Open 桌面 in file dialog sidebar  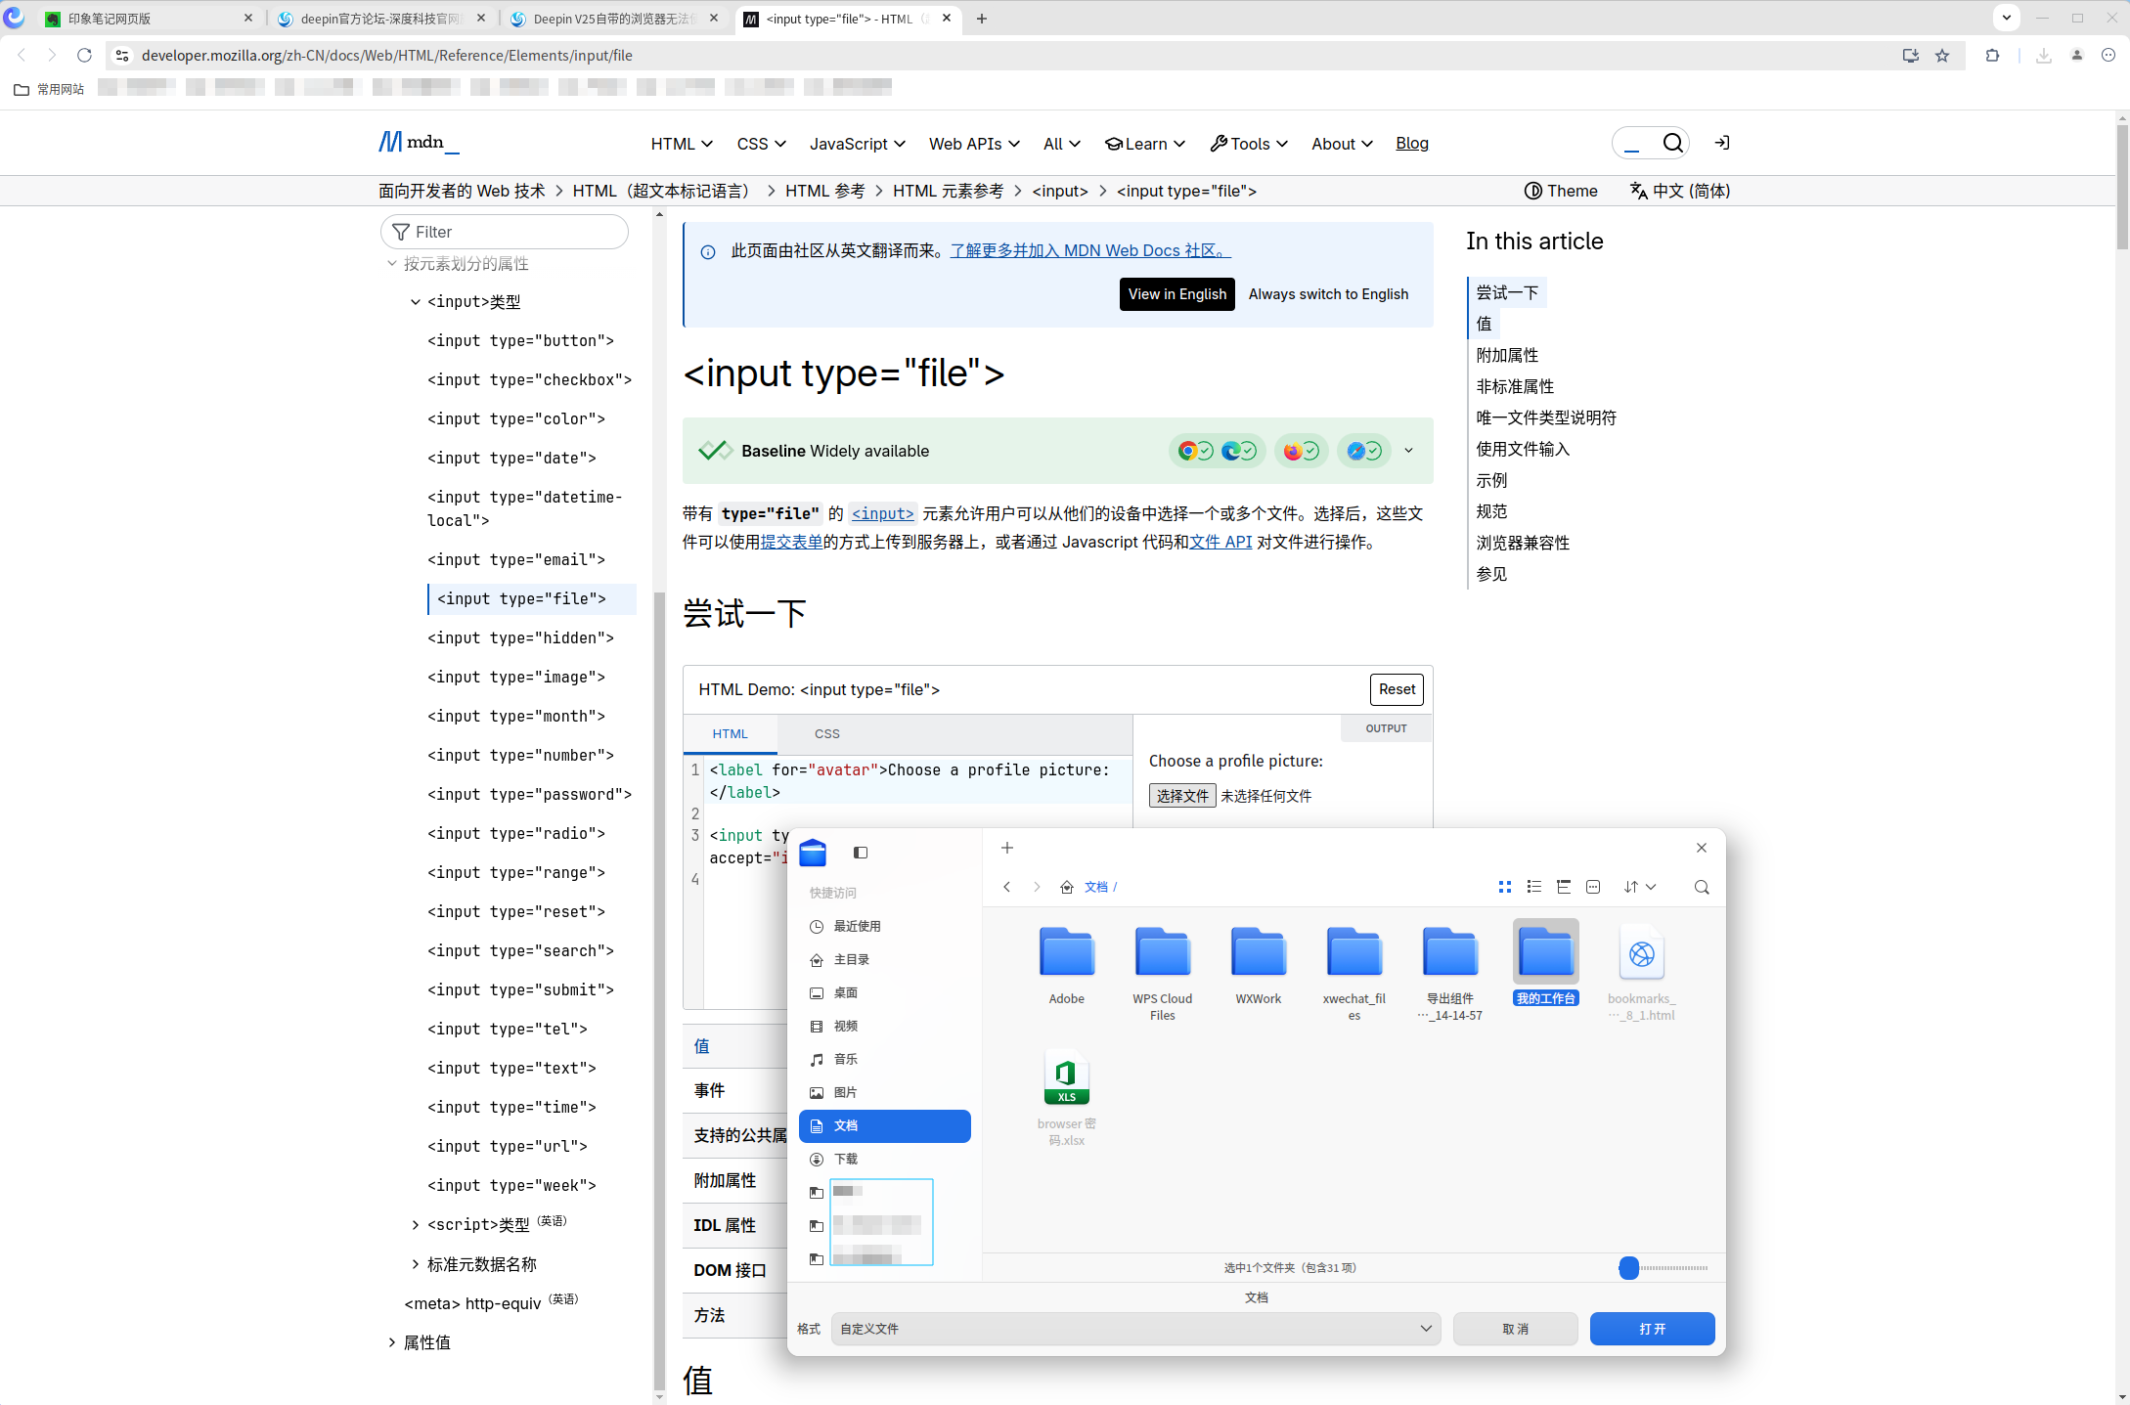[884, 992]
